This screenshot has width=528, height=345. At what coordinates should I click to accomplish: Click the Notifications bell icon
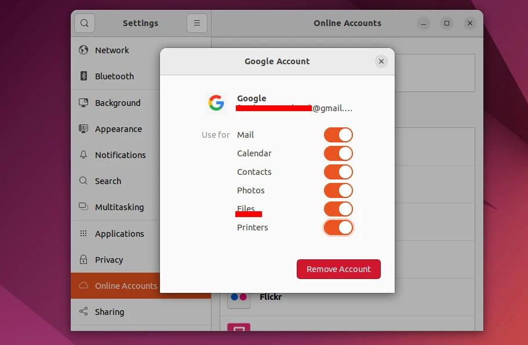[83, 155]
